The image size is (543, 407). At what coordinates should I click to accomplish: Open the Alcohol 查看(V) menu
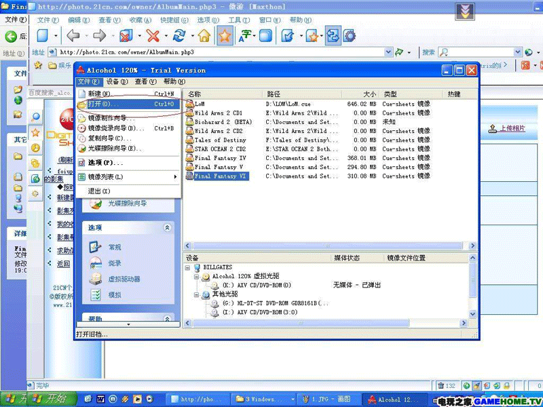145,81
